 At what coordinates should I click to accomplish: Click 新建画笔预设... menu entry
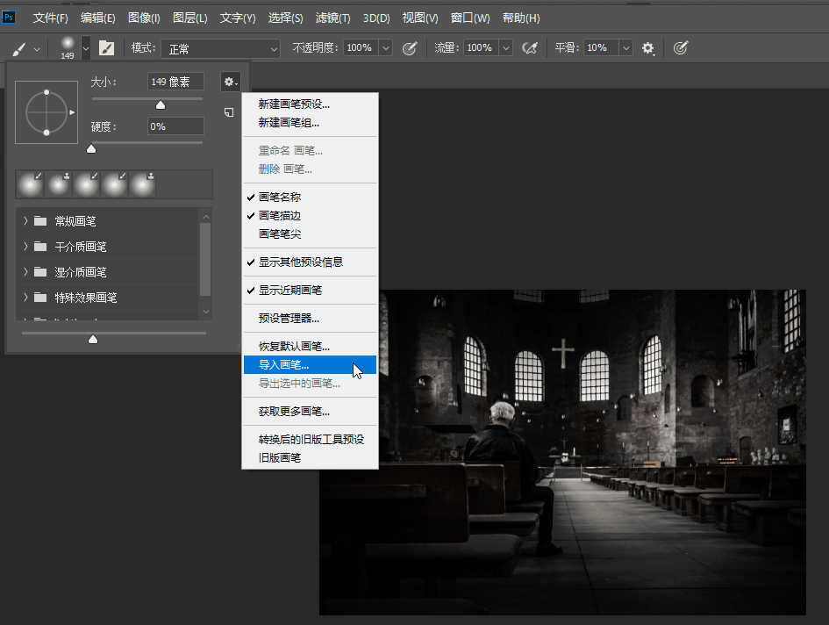click(294, 104)
